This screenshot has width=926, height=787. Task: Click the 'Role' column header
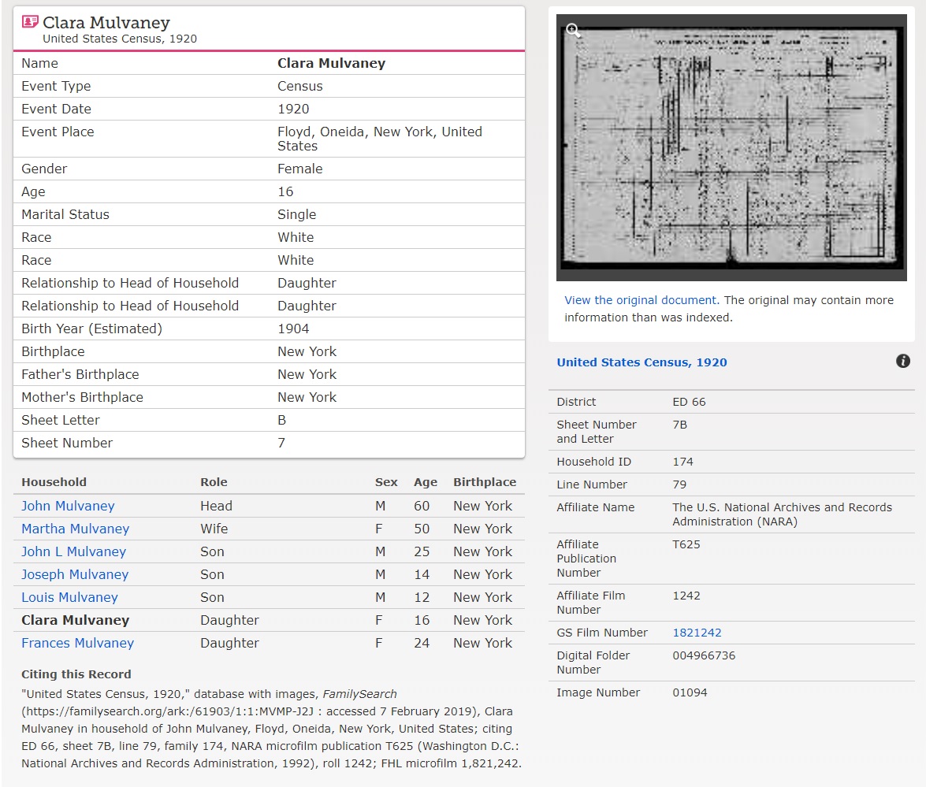pyautogui.click(x=214, y=482)
